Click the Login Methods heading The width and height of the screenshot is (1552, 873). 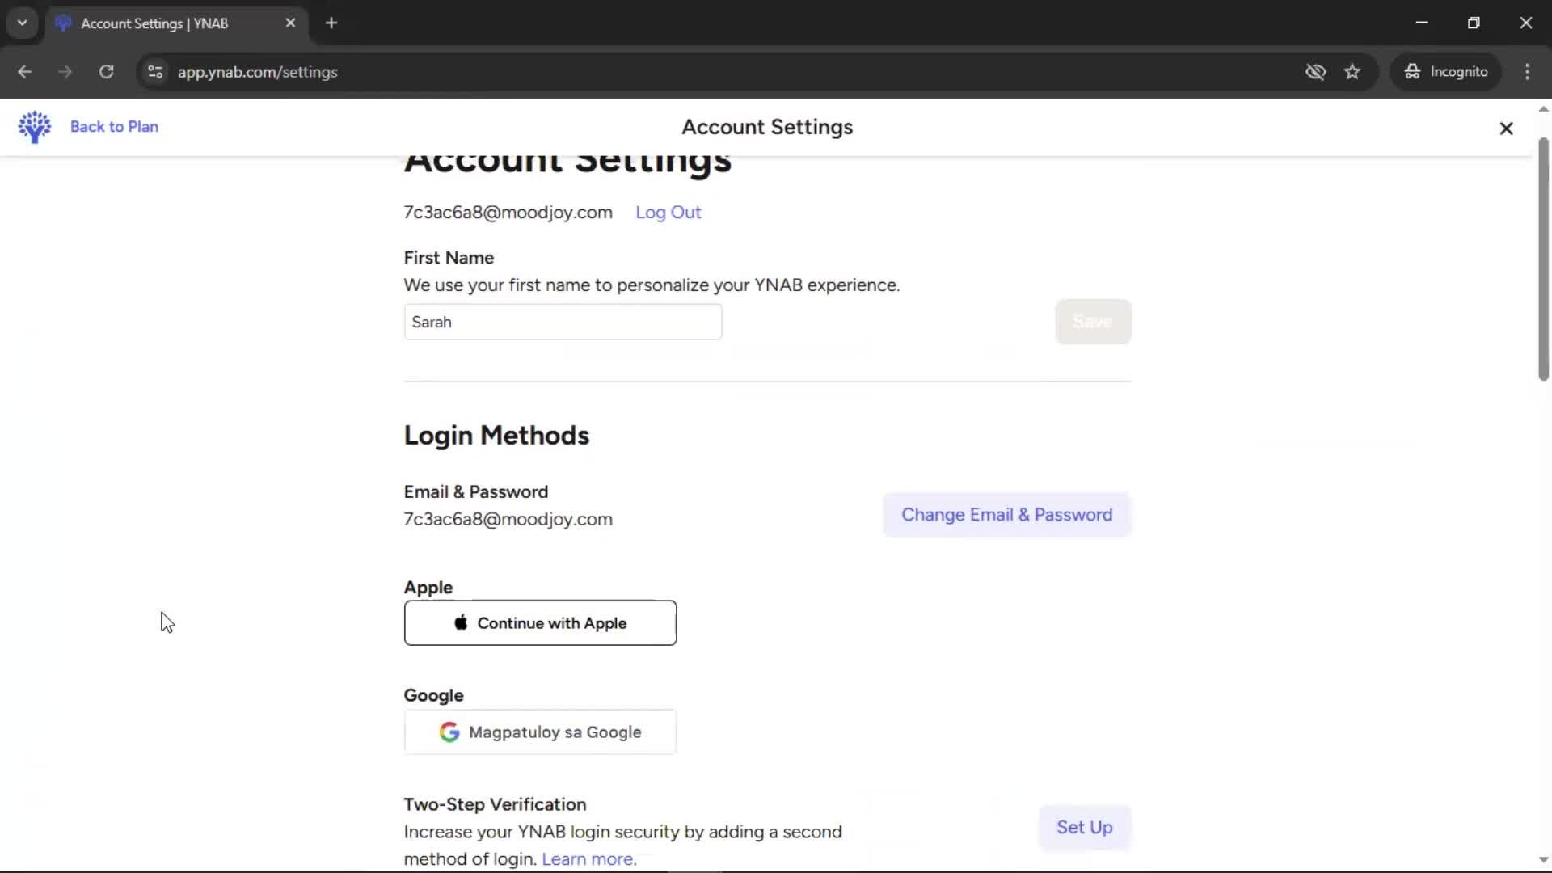[x=496, y=436]
